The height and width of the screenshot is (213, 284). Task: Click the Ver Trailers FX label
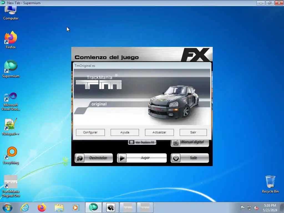pyautogui.click(x=145, y=142)
